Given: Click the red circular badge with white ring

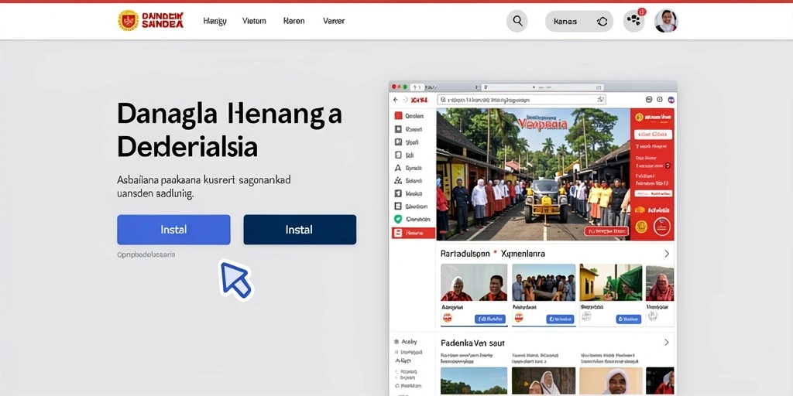Looking at the screenshot, I should (662, 227).
